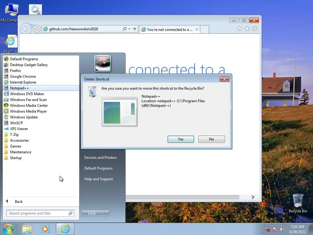
Task: Close the "You're not connected" tab
Action: point(197,29)
